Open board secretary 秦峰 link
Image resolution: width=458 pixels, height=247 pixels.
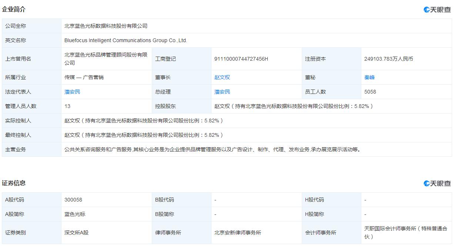pyautogui.click(x=370, y=77)
